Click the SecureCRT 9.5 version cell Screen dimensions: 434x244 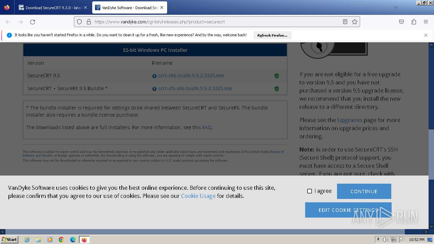44,76
